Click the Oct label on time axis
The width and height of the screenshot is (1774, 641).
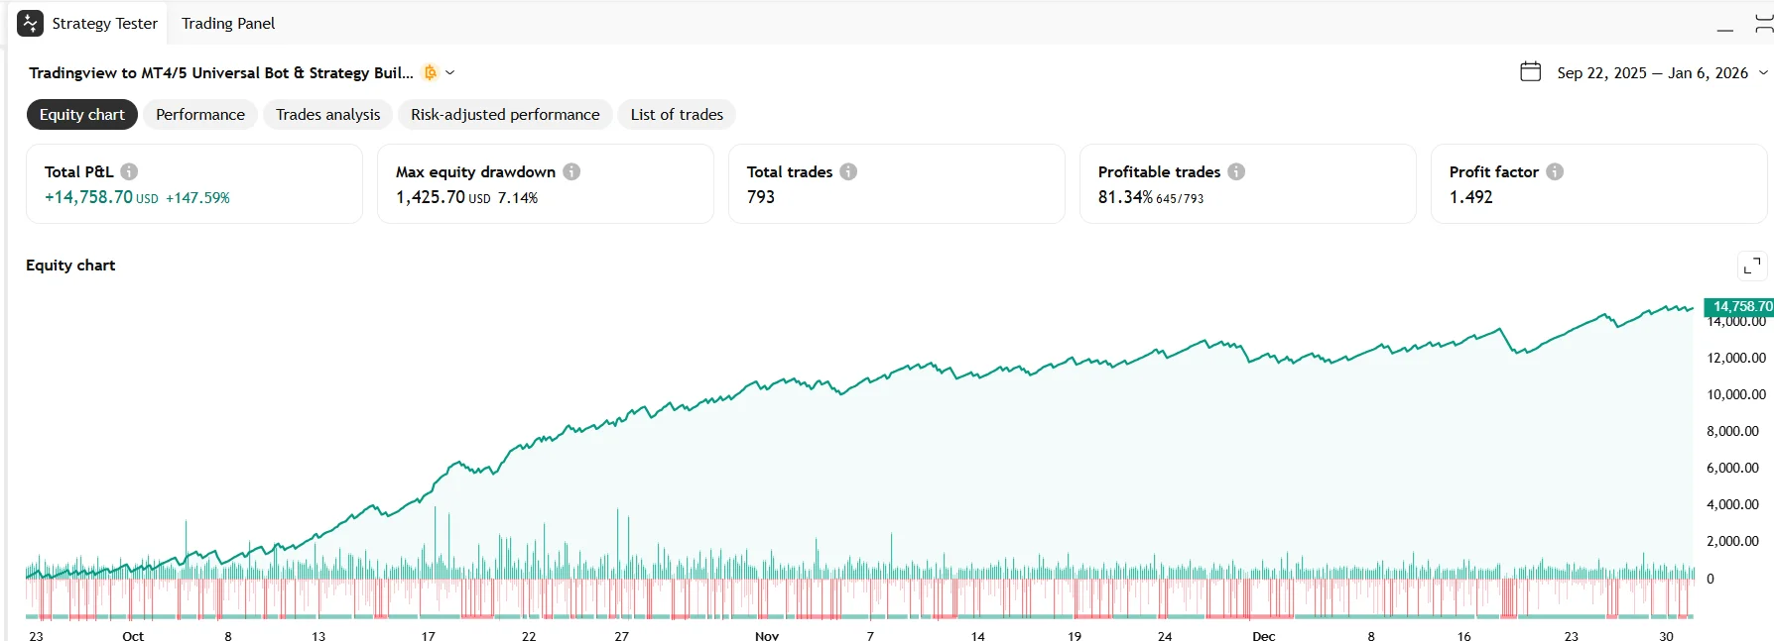pos(133,635)
